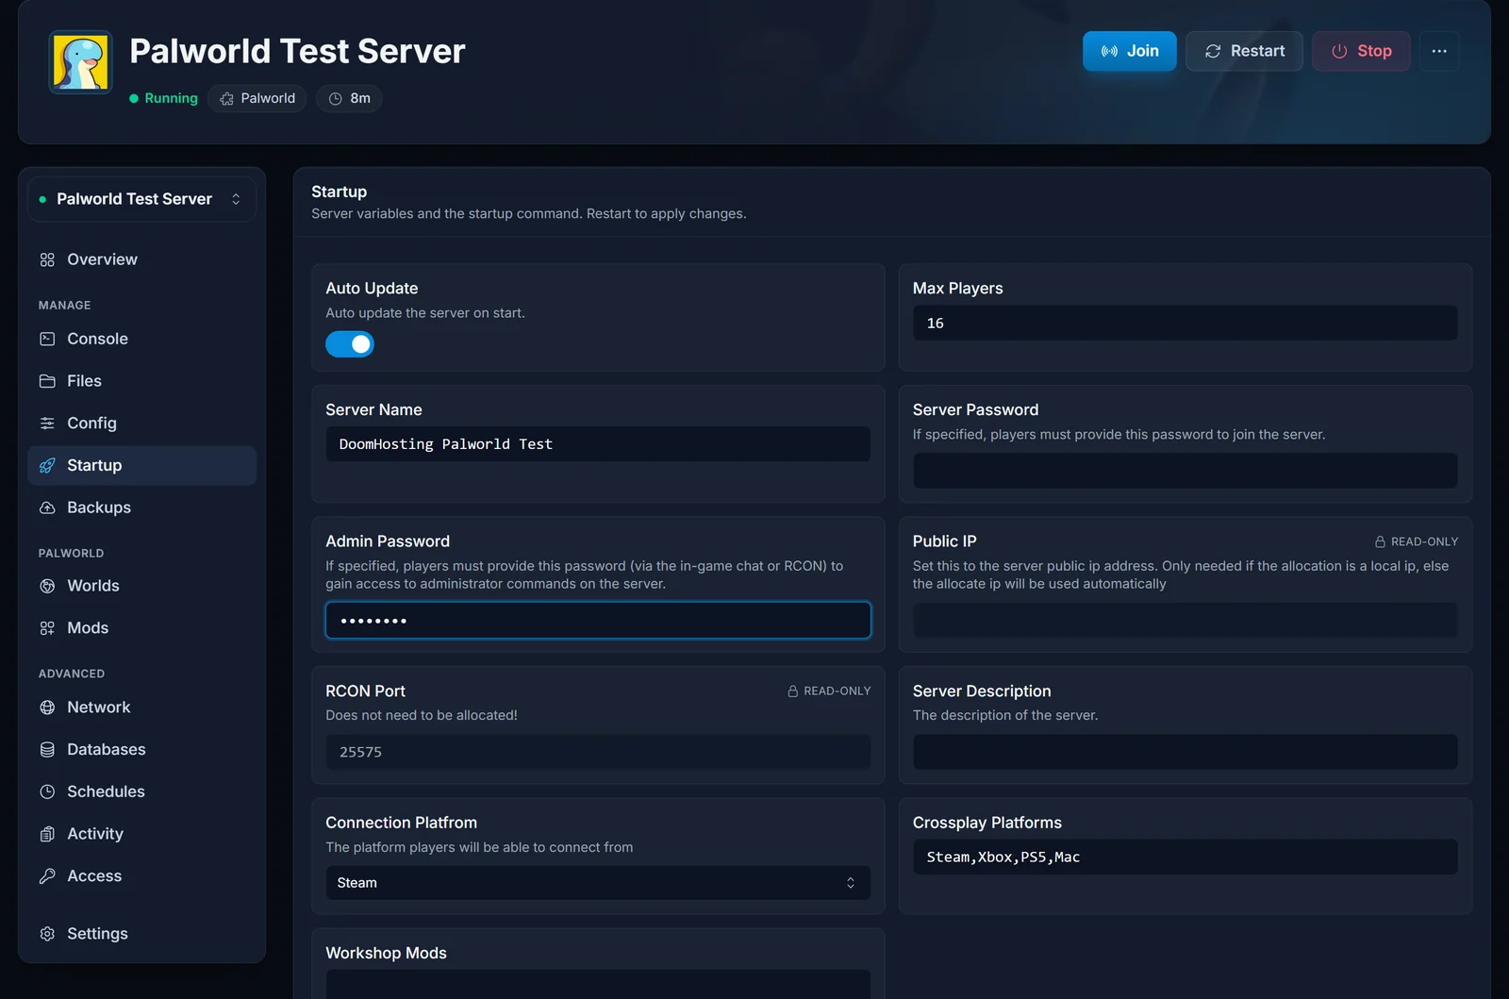Click the Settings gear icon
The width and height of the screenshot is (1509, 999).
point(47,934)
